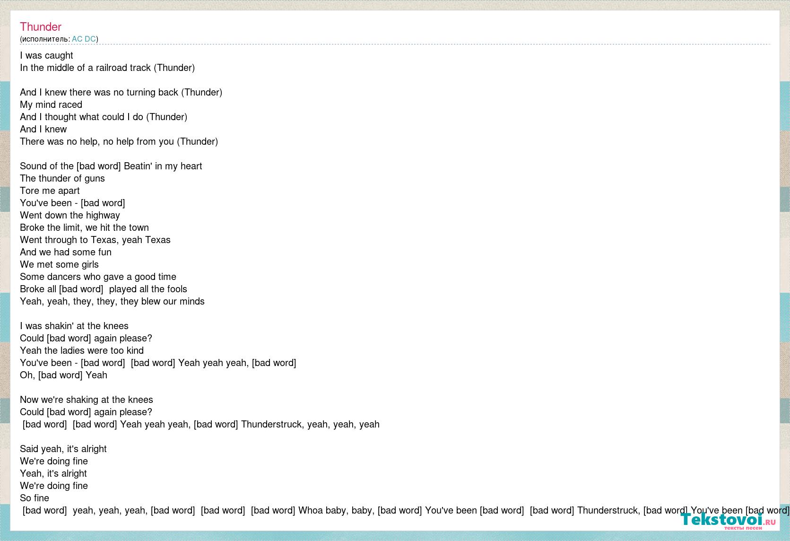
Task: Select 'I was shakin' at the knees'
Action: click(x=74, y=326)
